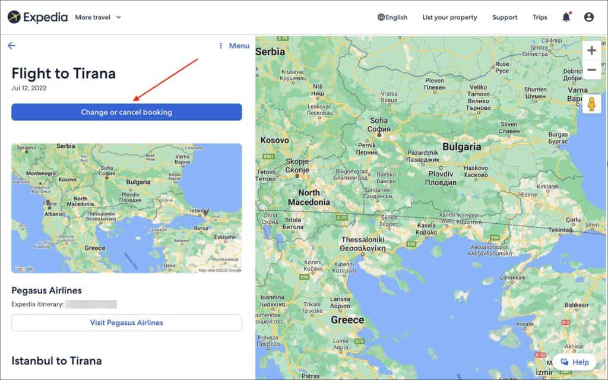Click the Flight to Tirana heading
608x380 pixels.
tap(64, 73)
